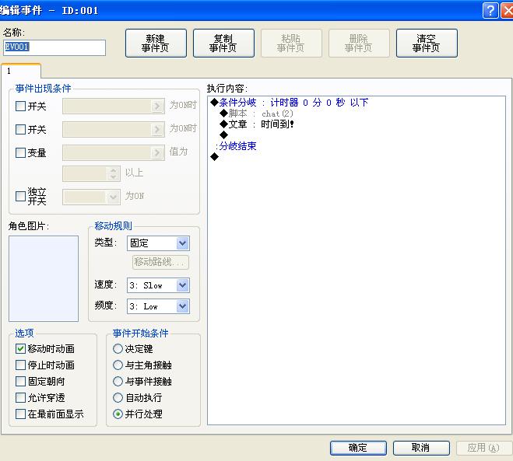The image size is (513, 461).
Task: Select the last empty command line
Action: pyautogui.click(x=215, y=157)
